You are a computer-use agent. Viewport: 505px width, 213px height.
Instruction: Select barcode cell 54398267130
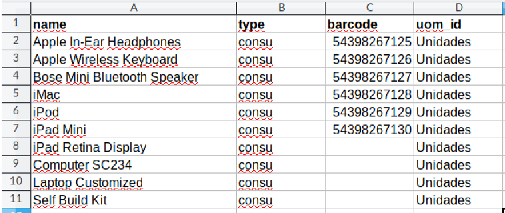pyautogui.click(x=370, y=130)
